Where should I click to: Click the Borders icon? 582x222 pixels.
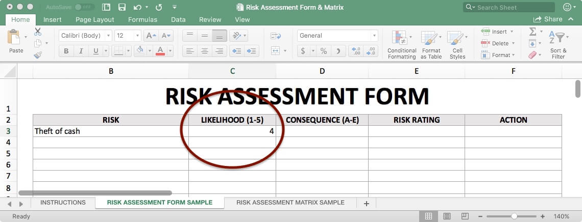(118, 51)
